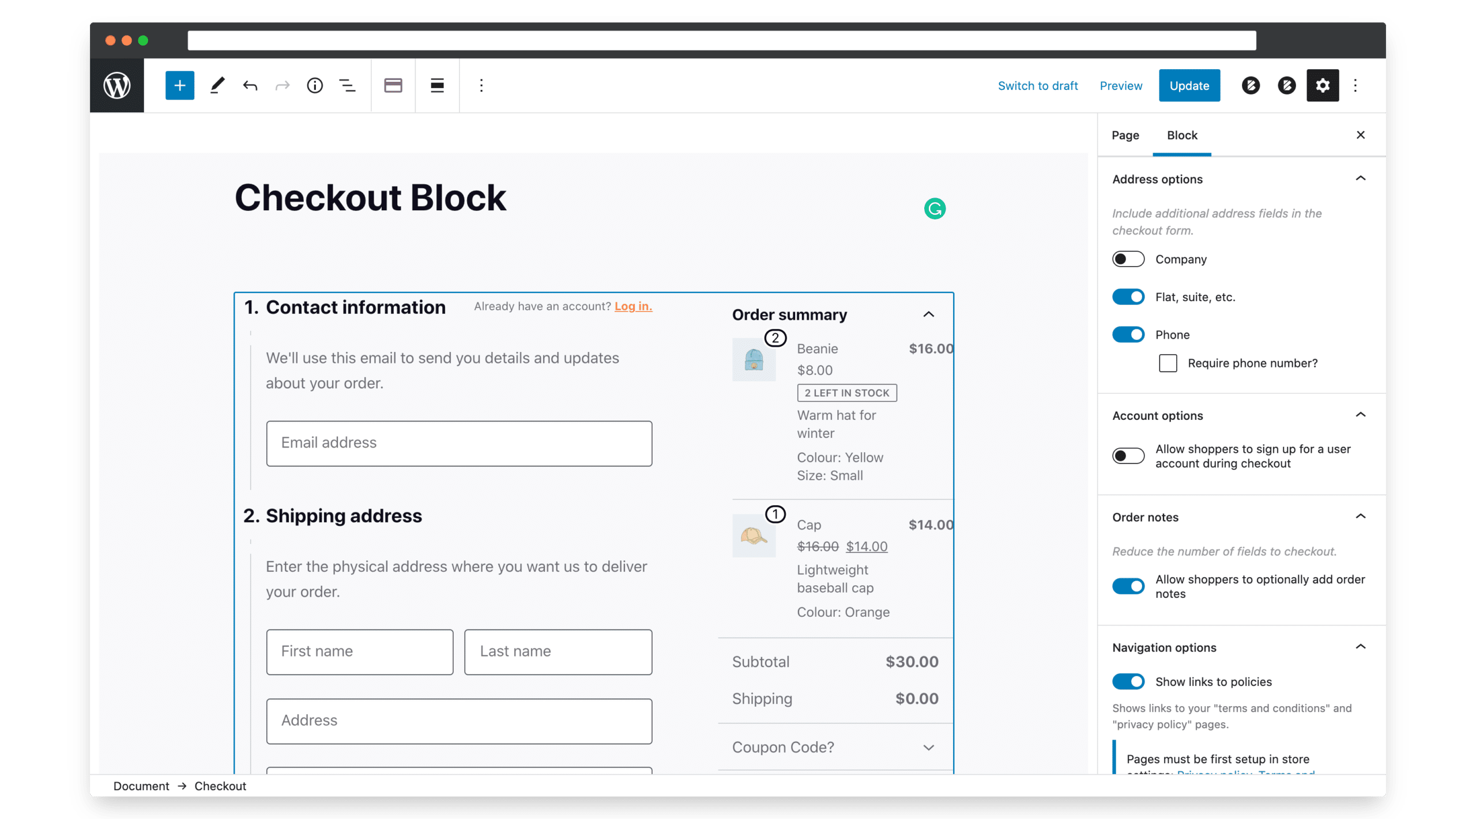Image resolution: width=1476 pixels, height=819 pixels.
Task: Click the Shipping $0.00 amount
Action: 917,699
